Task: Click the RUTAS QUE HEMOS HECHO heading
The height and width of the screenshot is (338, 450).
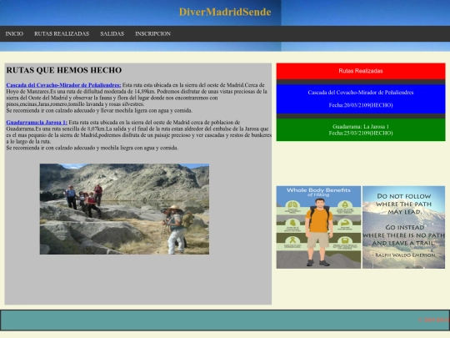Action: [64, 70]
